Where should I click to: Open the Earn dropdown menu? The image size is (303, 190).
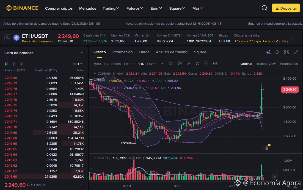pyautogui.click(x=156, y=8)
